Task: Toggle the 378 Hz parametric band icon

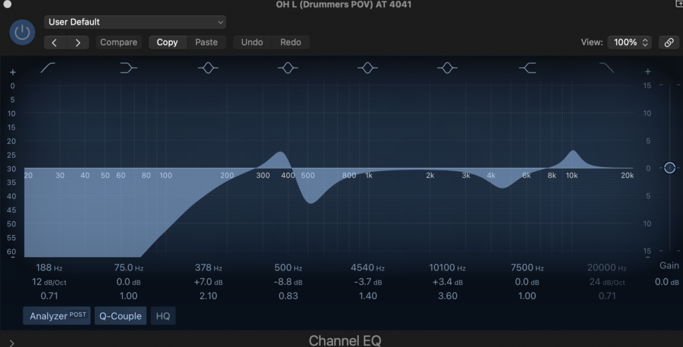Action: [x=208, y=68]
